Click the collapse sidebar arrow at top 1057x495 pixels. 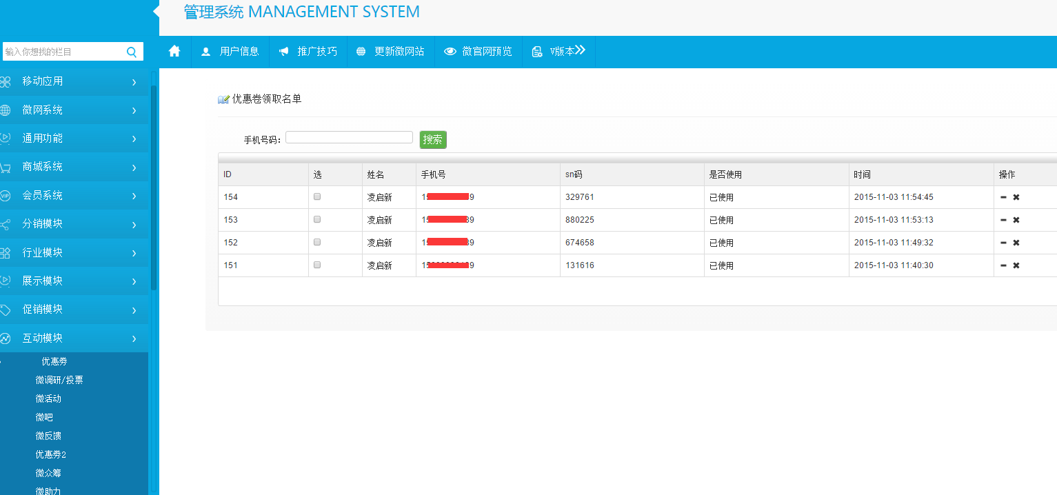156,11
